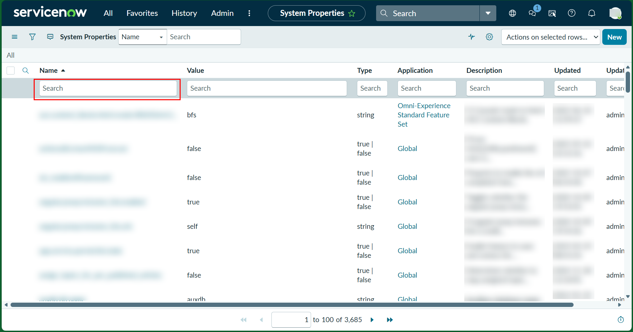The image size is (633, 332).
Task: Sort by Name ascending arrow indicator
Action: coord(63,71)
